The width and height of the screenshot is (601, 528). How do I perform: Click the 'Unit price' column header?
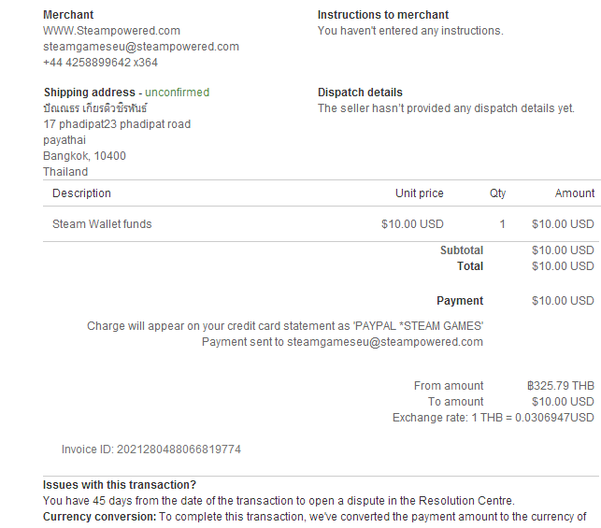click(x=419, y=193)
